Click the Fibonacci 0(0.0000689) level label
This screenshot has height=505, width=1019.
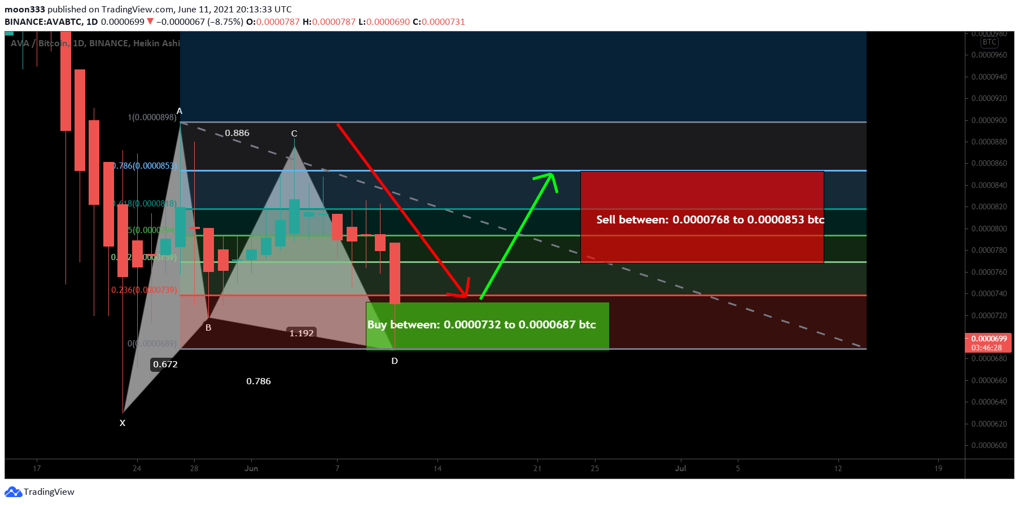pos(152,344)
